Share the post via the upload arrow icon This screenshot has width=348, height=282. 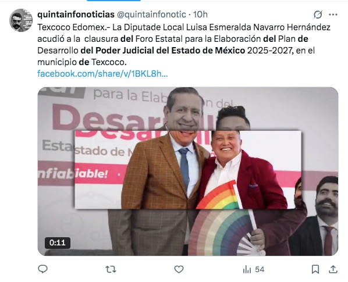pyautogui.click(x=333, y=269)
